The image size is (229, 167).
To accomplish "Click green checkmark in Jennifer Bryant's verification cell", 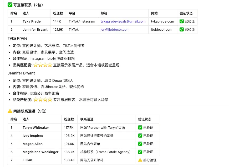I will pos(181,30).
